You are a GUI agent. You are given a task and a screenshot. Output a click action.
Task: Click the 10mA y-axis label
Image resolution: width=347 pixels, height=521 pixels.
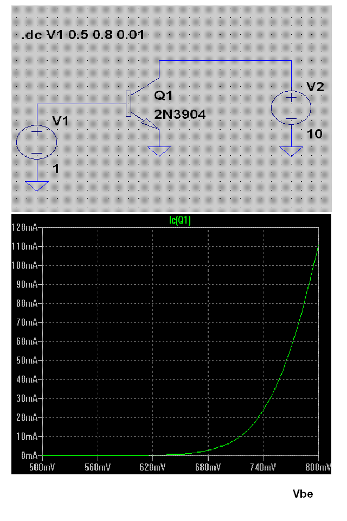click(27, 436)
